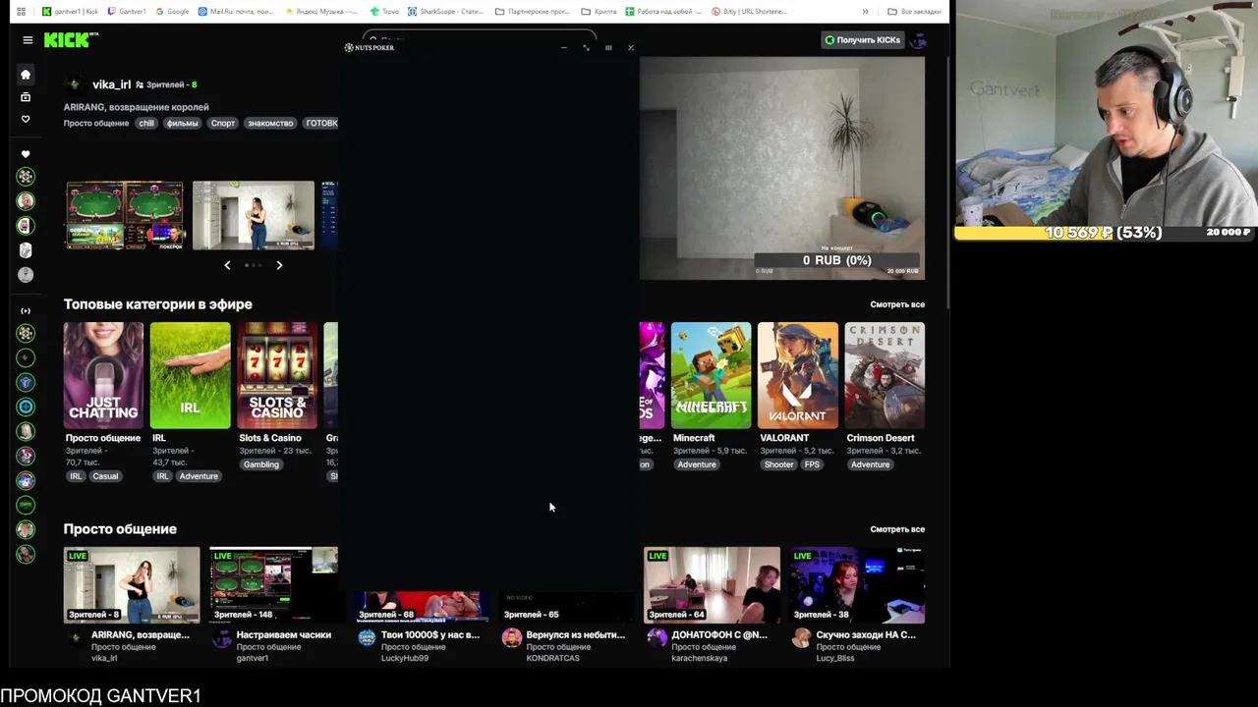Open Just Chatting category card
Screen dimensions: 1258x707
pos(103,375)
